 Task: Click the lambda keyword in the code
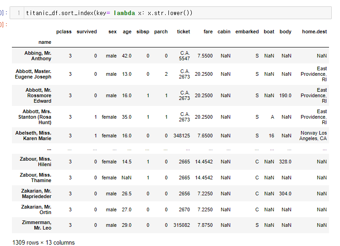coord(124,13)
